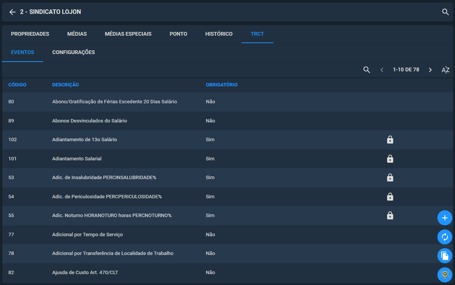
Task: Click Não in the Ajusda de Custo row
Action: (x=210, y=273)
